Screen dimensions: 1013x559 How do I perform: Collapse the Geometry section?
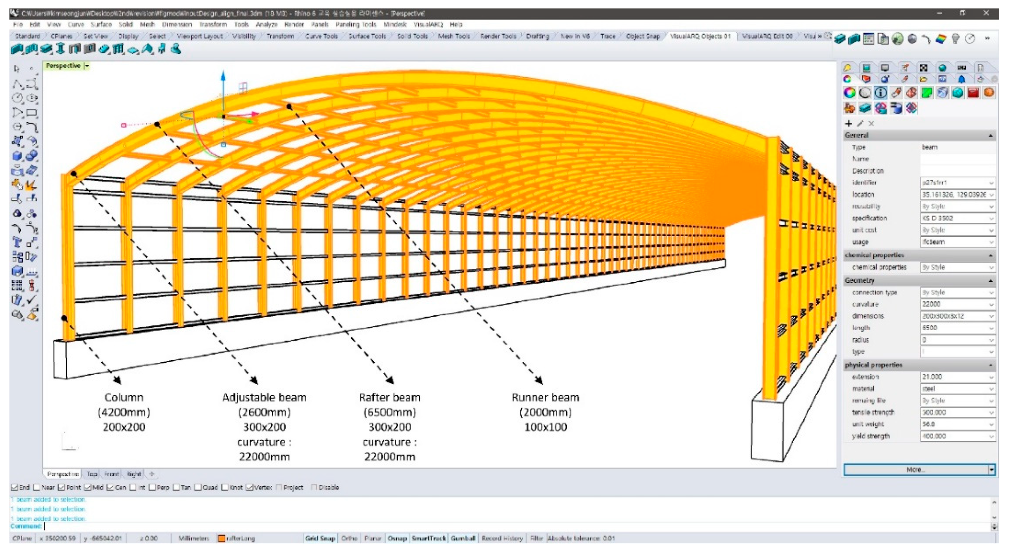(991, 281)
